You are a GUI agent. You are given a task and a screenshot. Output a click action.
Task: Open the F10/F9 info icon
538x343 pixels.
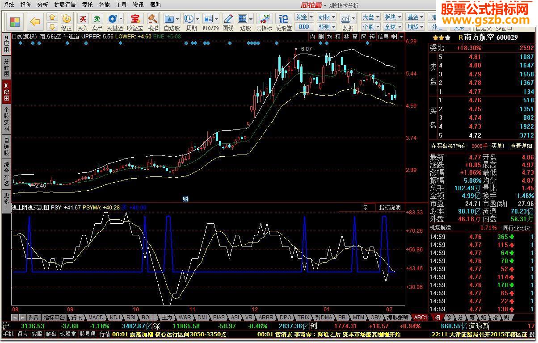[x=208, y=19]
